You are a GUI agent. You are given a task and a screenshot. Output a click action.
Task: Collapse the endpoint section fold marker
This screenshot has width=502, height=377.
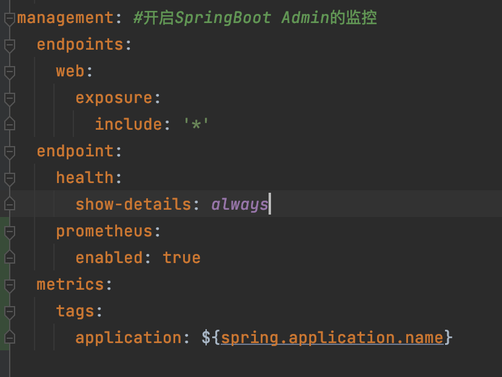10,152
